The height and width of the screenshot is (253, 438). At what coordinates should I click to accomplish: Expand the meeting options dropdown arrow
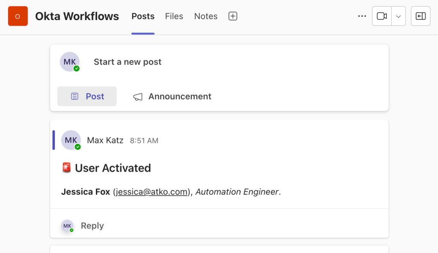pos(398,16)
